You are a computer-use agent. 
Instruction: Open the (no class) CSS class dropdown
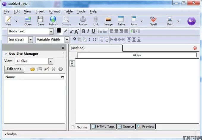[30, 40]
